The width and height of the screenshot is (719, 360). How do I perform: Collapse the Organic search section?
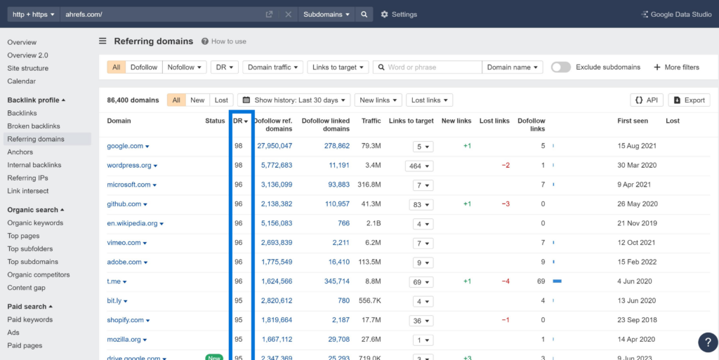point(36,210)
